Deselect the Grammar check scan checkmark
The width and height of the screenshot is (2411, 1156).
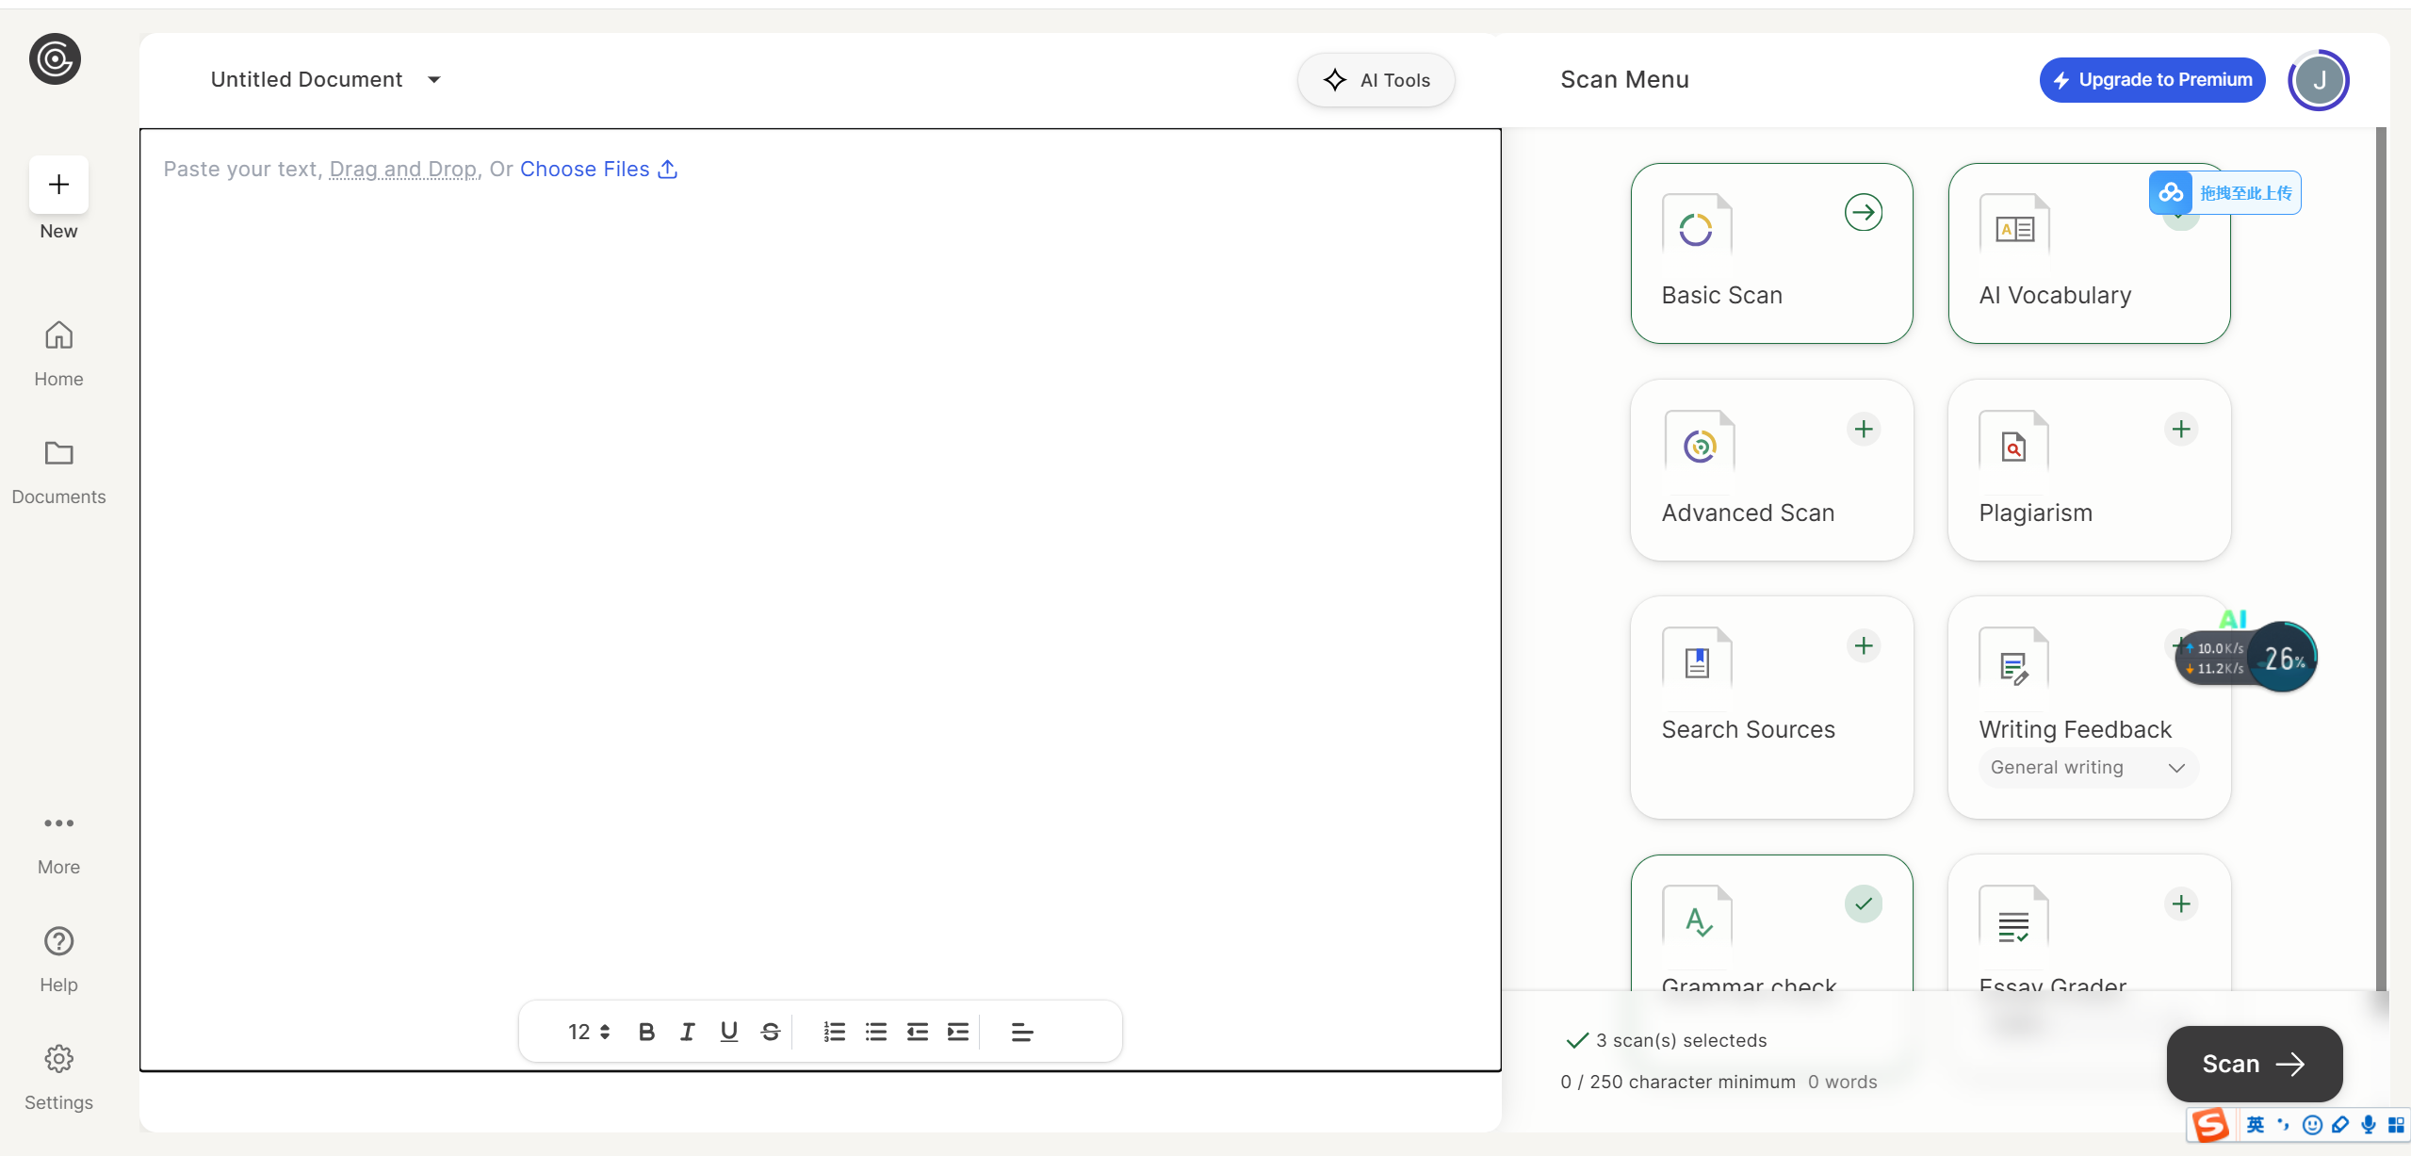coord(1863,904)
